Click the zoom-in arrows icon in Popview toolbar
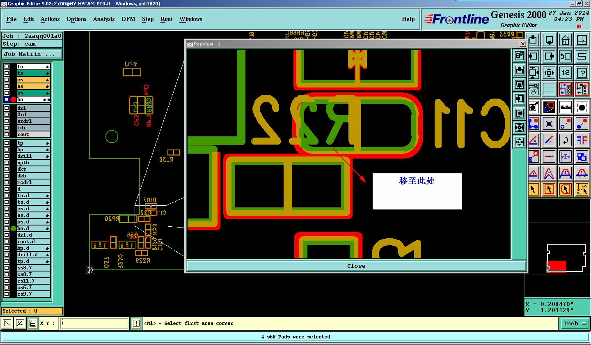The image size is (591, 345). click(x=519, y=128)
